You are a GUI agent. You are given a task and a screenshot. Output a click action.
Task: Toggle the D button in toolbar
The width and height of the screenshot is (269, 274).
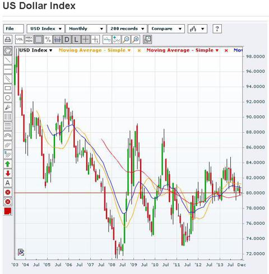[67, 39]
